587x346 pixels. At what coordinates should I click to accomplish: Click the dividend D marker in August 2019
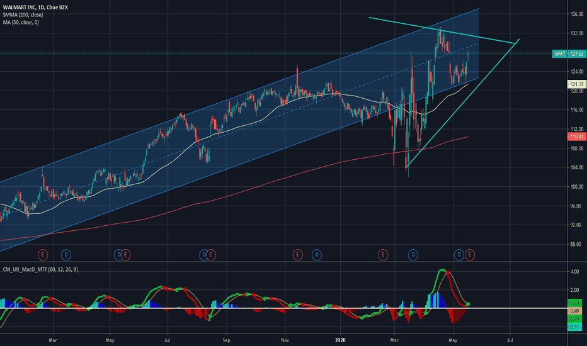click(x=203, y=255)
